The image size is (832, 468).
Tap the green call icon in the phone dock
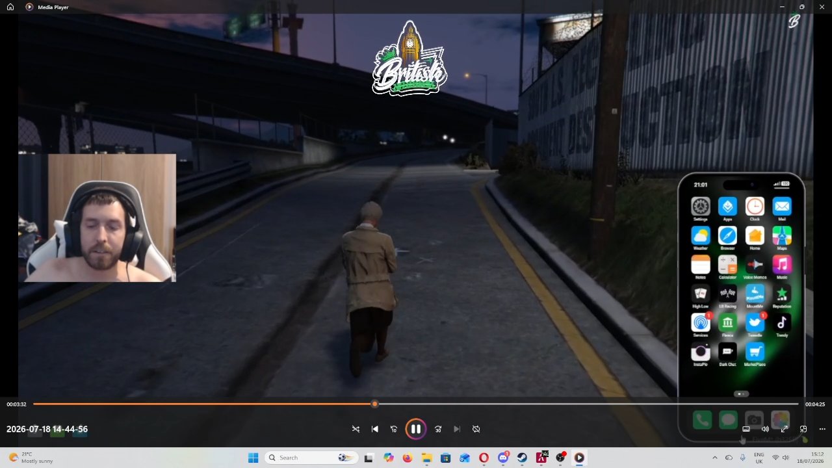tap(701, 420)
